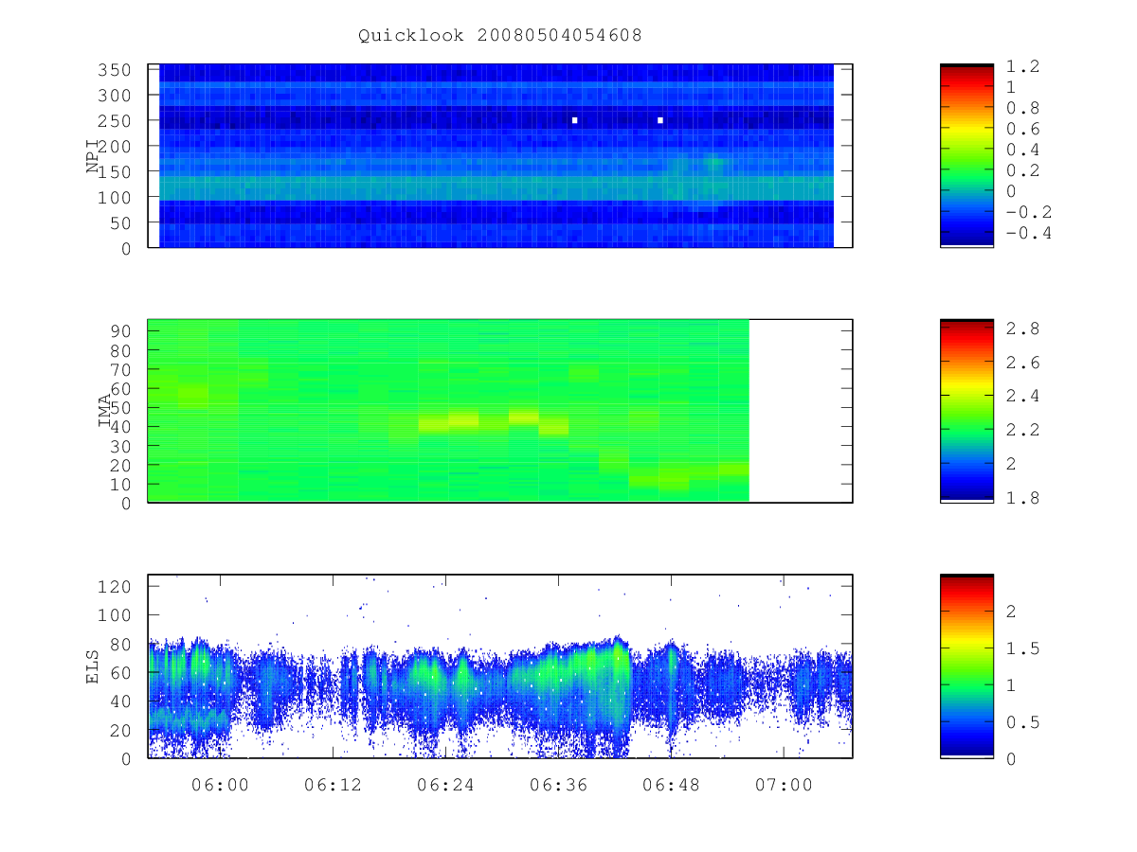Click the 1.2 label on NPI colorbar
Screen dimensions: 1137x852
1022,66
